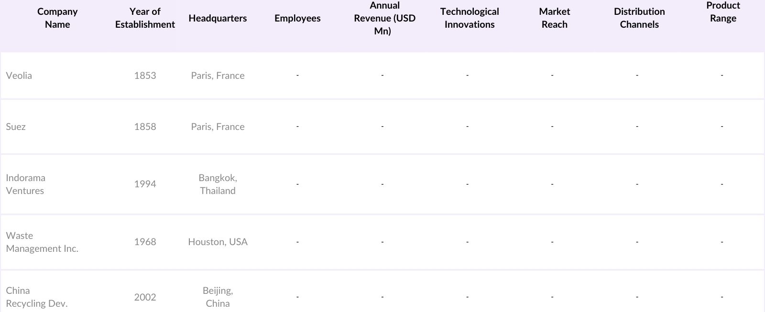Click the Distribution Channels header
Image resolution: width=765 pixels, height=312 pixels.
pyautogui.click(x=639, y=18)
